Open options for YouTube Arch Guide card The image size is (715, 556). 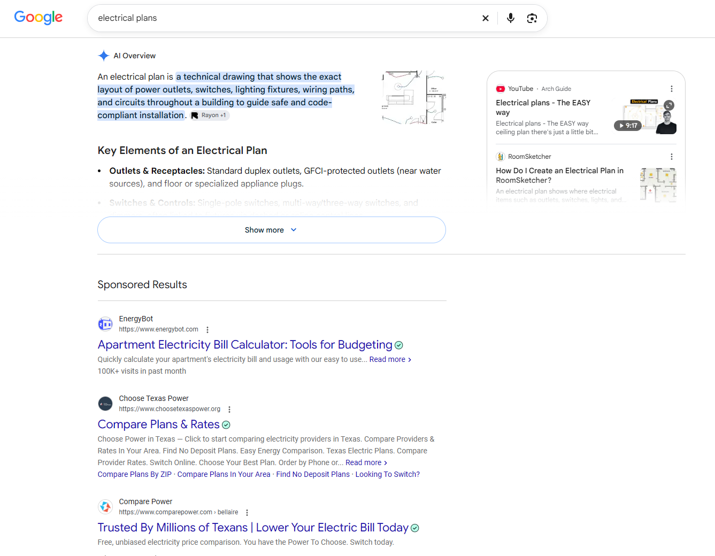click(x=672, y=89)
